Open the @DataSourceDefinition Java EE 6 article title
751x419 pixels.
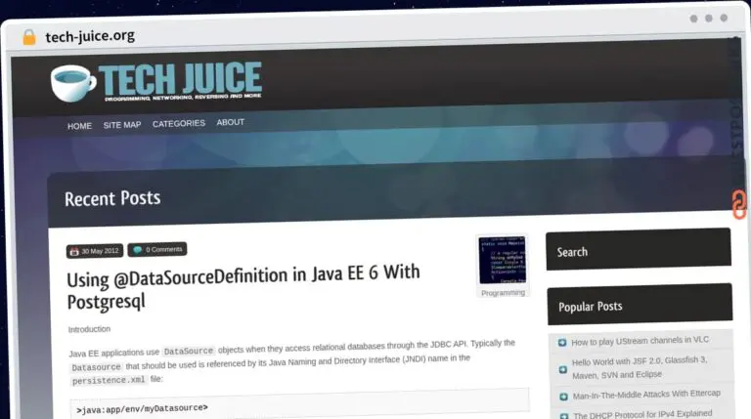243,287
